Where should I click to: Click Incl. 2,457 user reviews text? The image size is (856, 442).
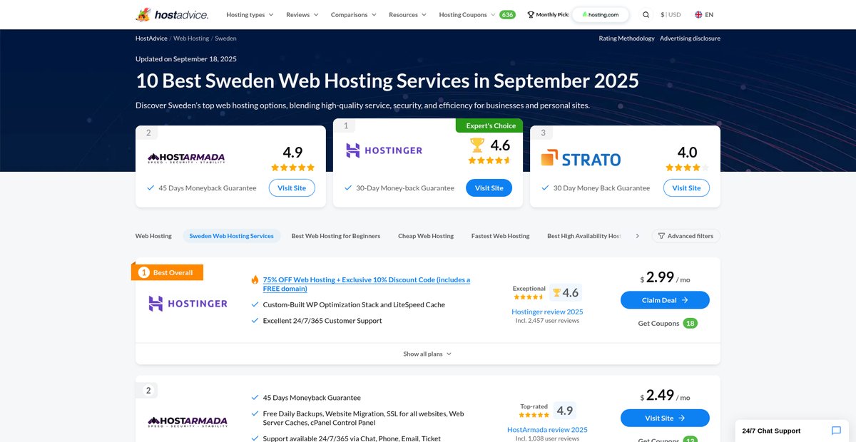pyautogui.click(x=547, y=321)
